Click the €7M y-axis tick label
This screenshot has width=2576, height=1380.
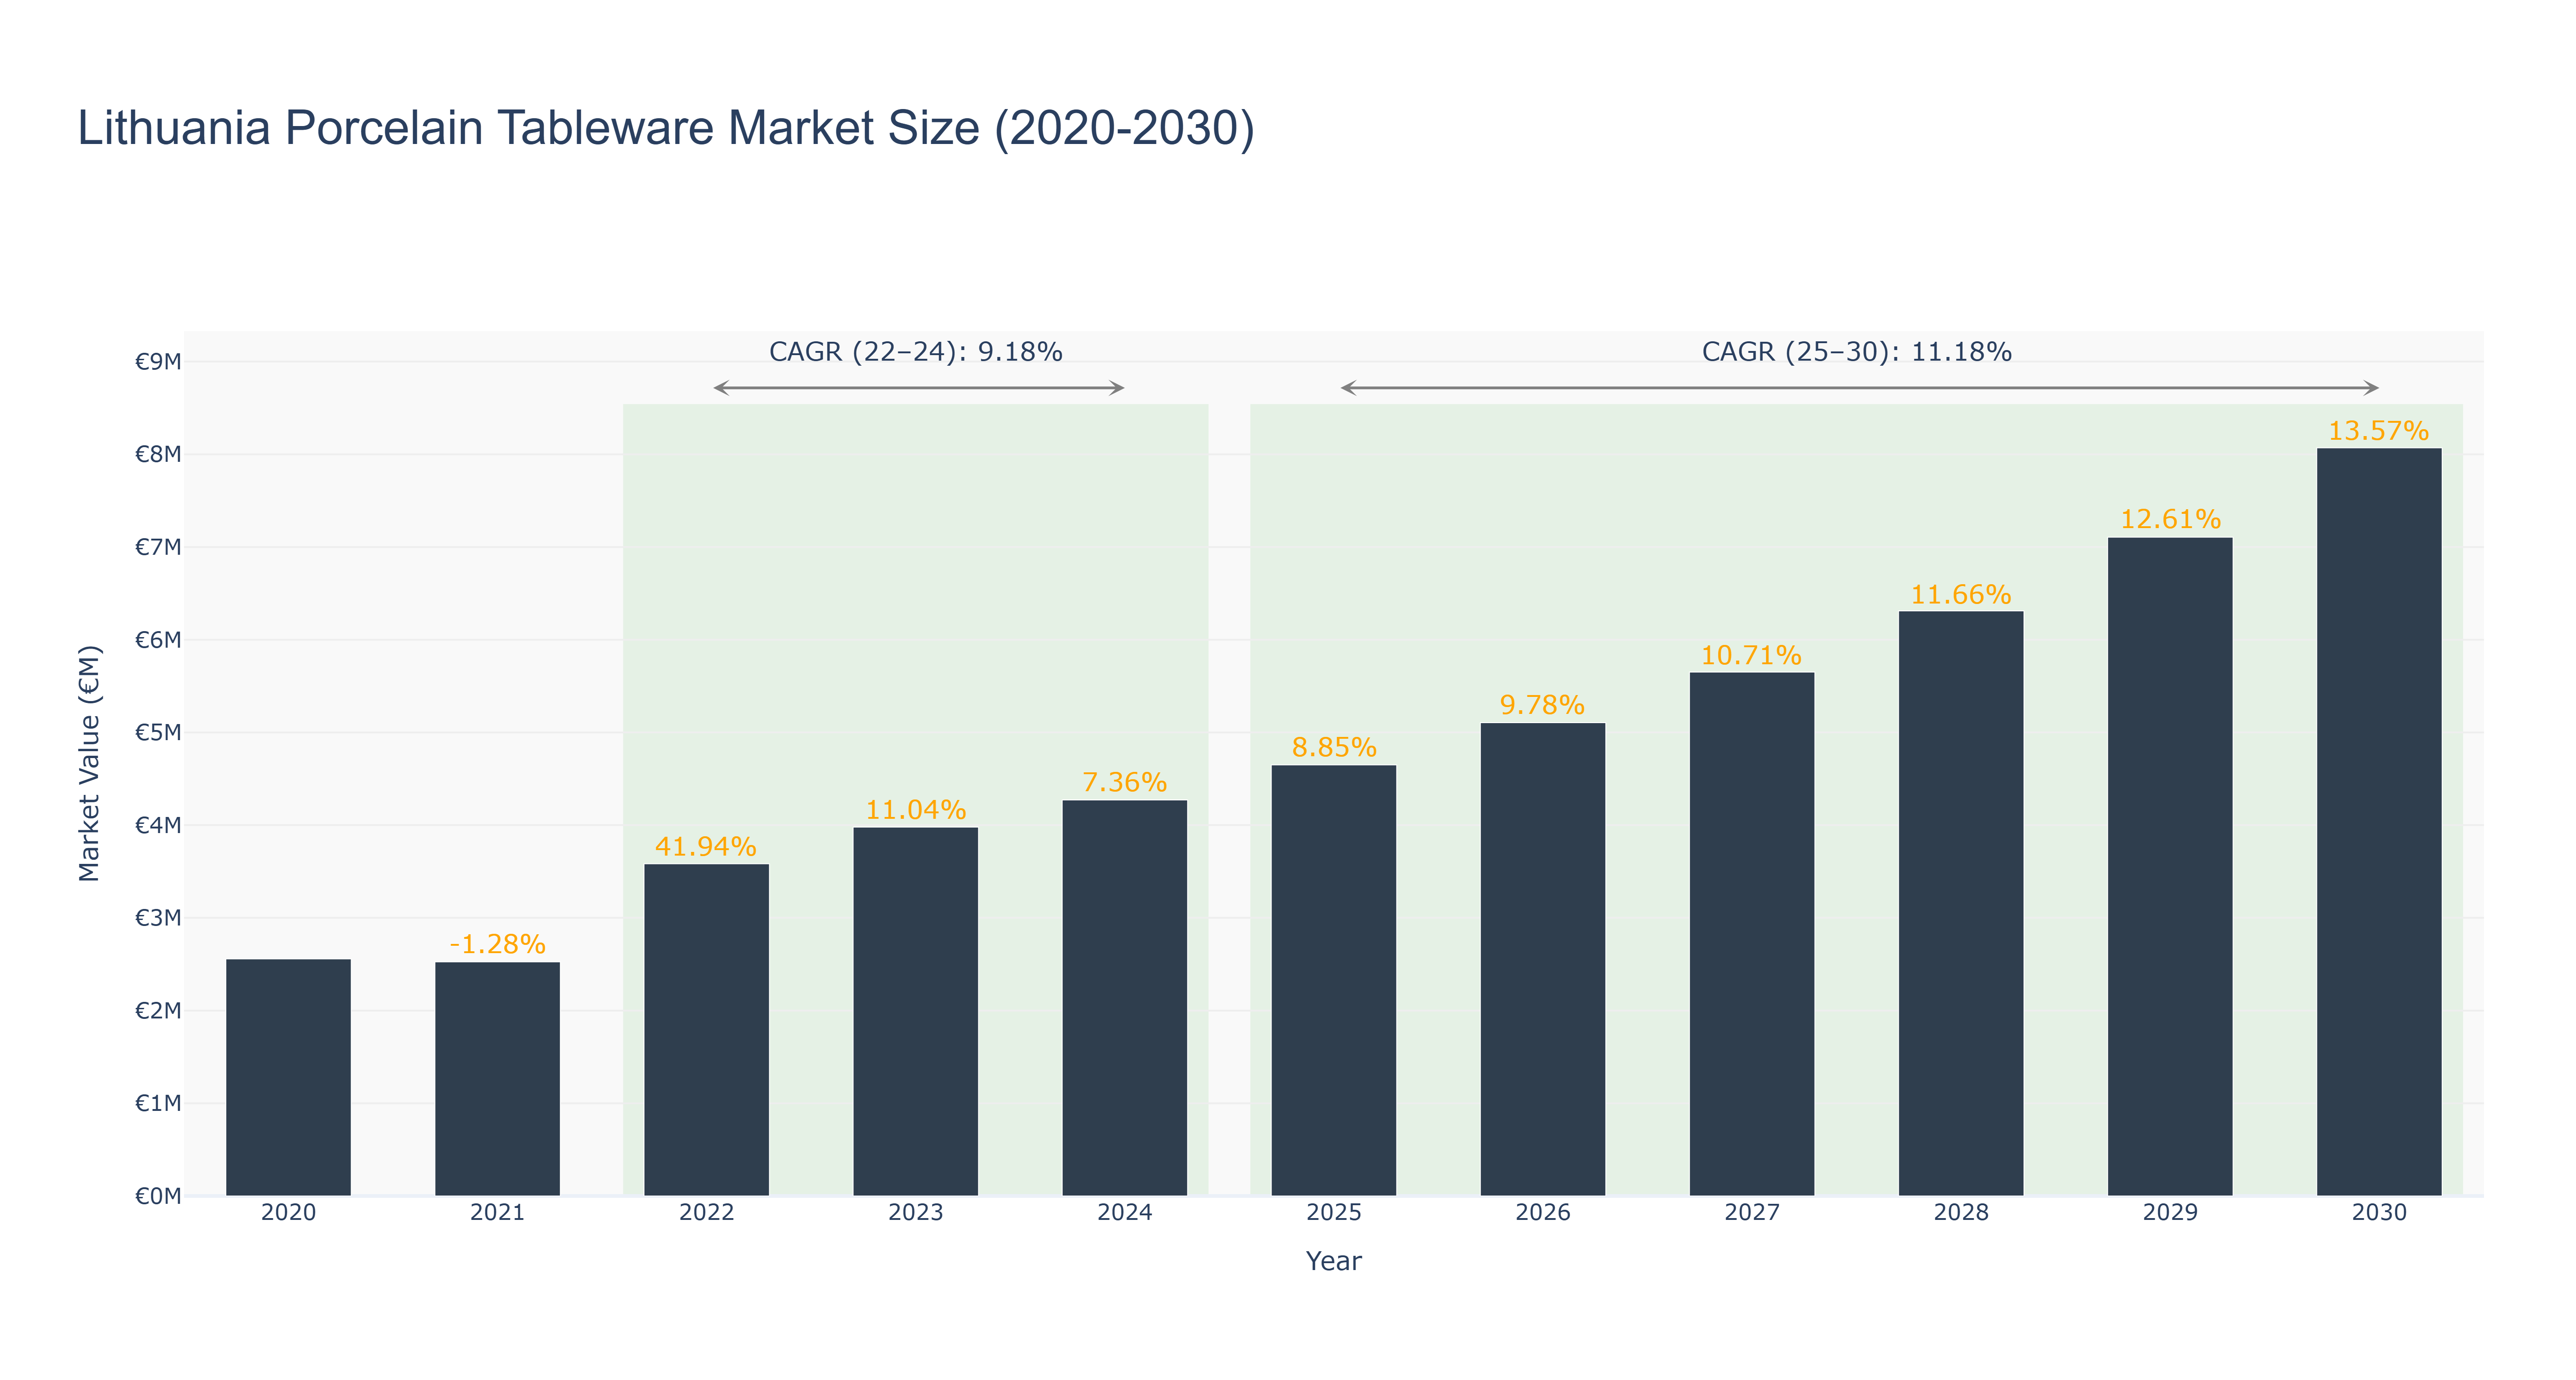(158, 547)
